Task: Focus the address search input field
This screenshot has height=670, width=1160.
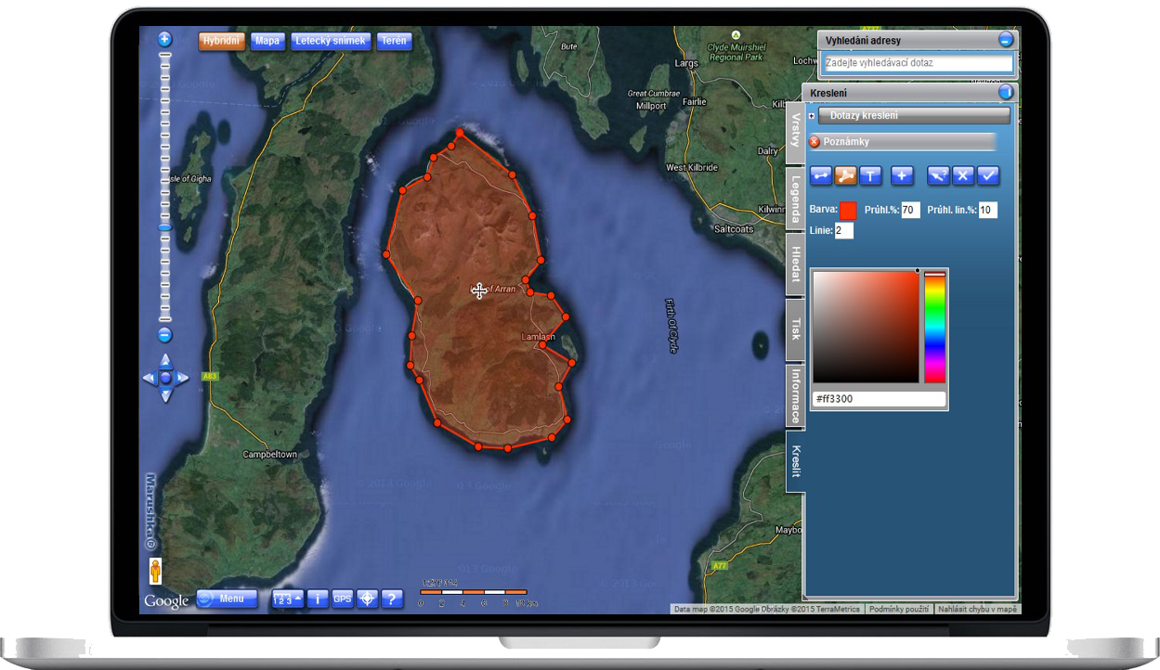Action: [918, 63]
